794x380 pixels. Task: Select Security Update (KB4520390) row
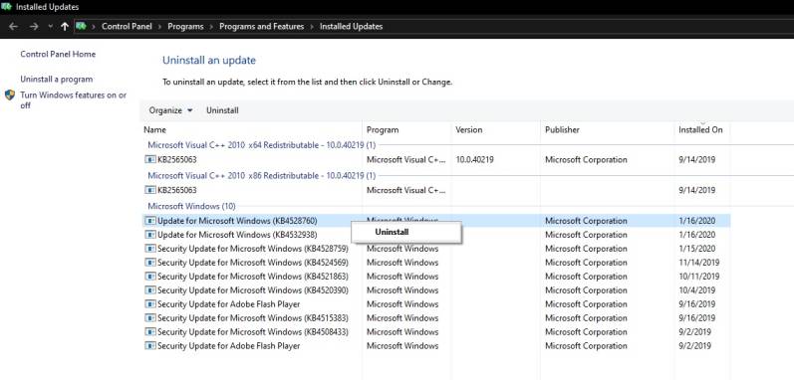coord(435,290)
